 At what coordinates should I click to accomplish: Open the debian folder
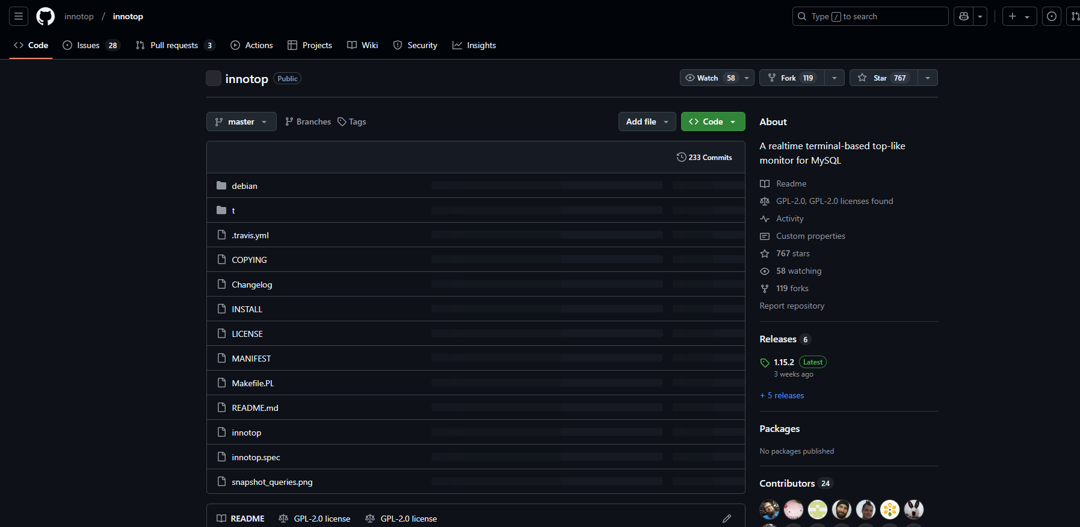(x=244, y=186)
